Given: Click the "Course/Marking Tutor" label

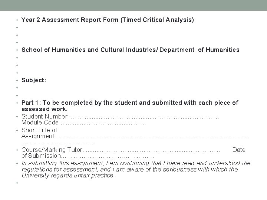Looking at the screenshot, I should [52, 150].
